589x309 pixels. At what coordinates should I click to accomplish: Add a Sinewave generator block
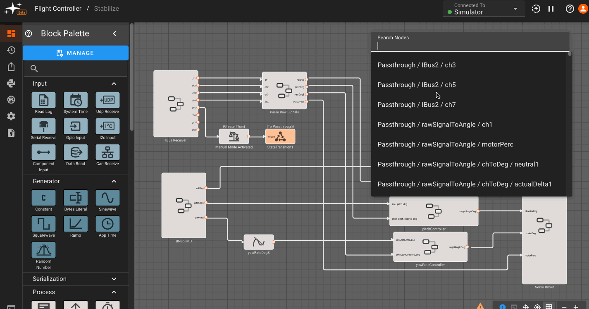107,198
